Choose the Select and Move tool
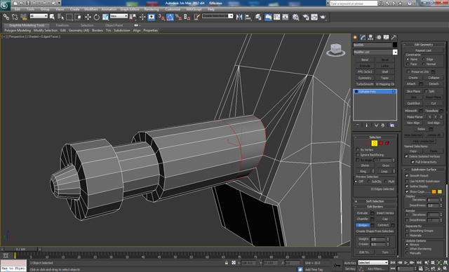 pos(88,17)
